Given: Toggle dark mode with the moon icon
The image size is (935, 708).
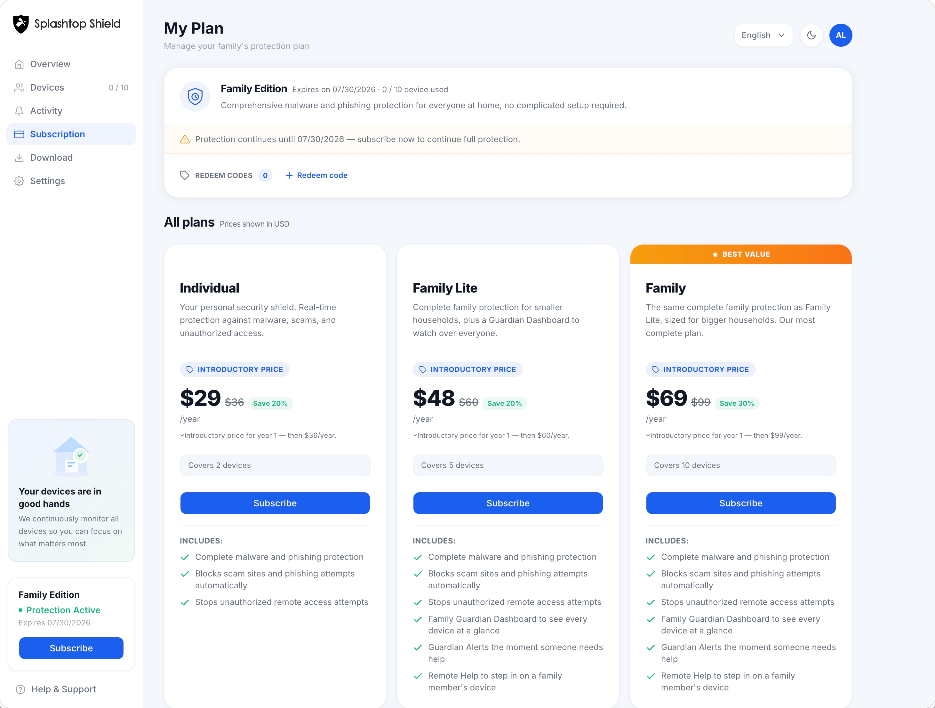Looking at the screenshot, I should click(x=811, y=35).
